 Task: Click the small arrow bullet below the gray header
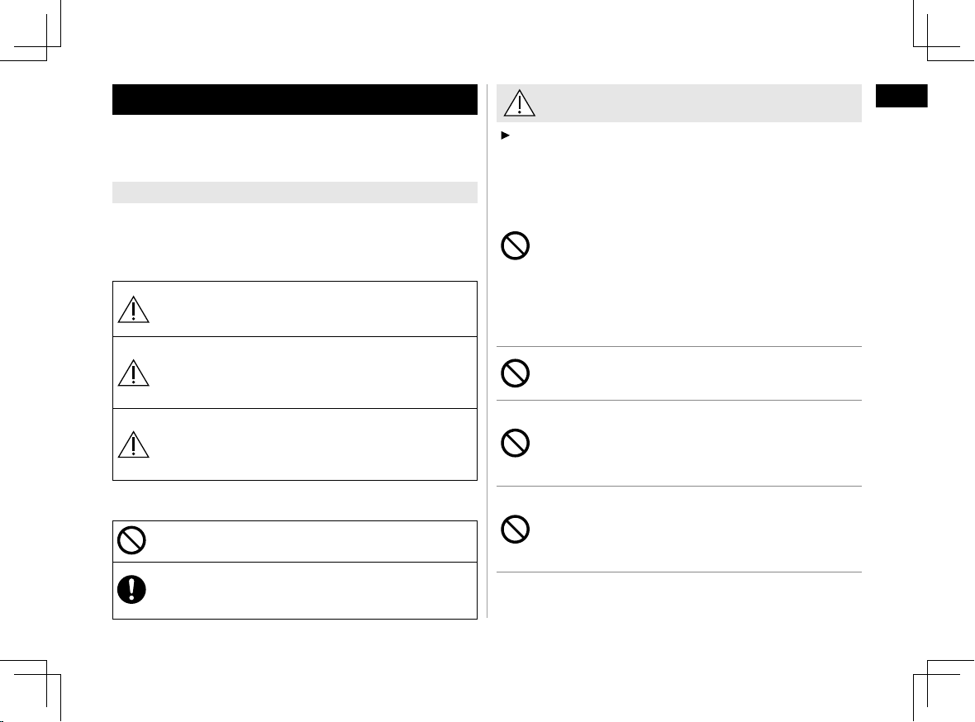503,135
